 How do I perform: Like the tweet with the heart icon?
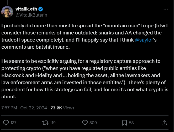[x=85, y=123]
